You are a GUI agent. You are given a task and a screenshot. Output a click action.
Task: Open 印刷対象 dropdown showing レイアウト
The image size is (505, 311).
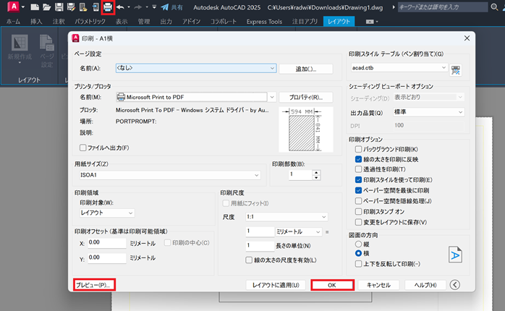pos(107,213)
